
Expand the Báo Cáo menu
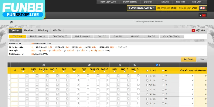pyautogui.click(x=149, y=2)
